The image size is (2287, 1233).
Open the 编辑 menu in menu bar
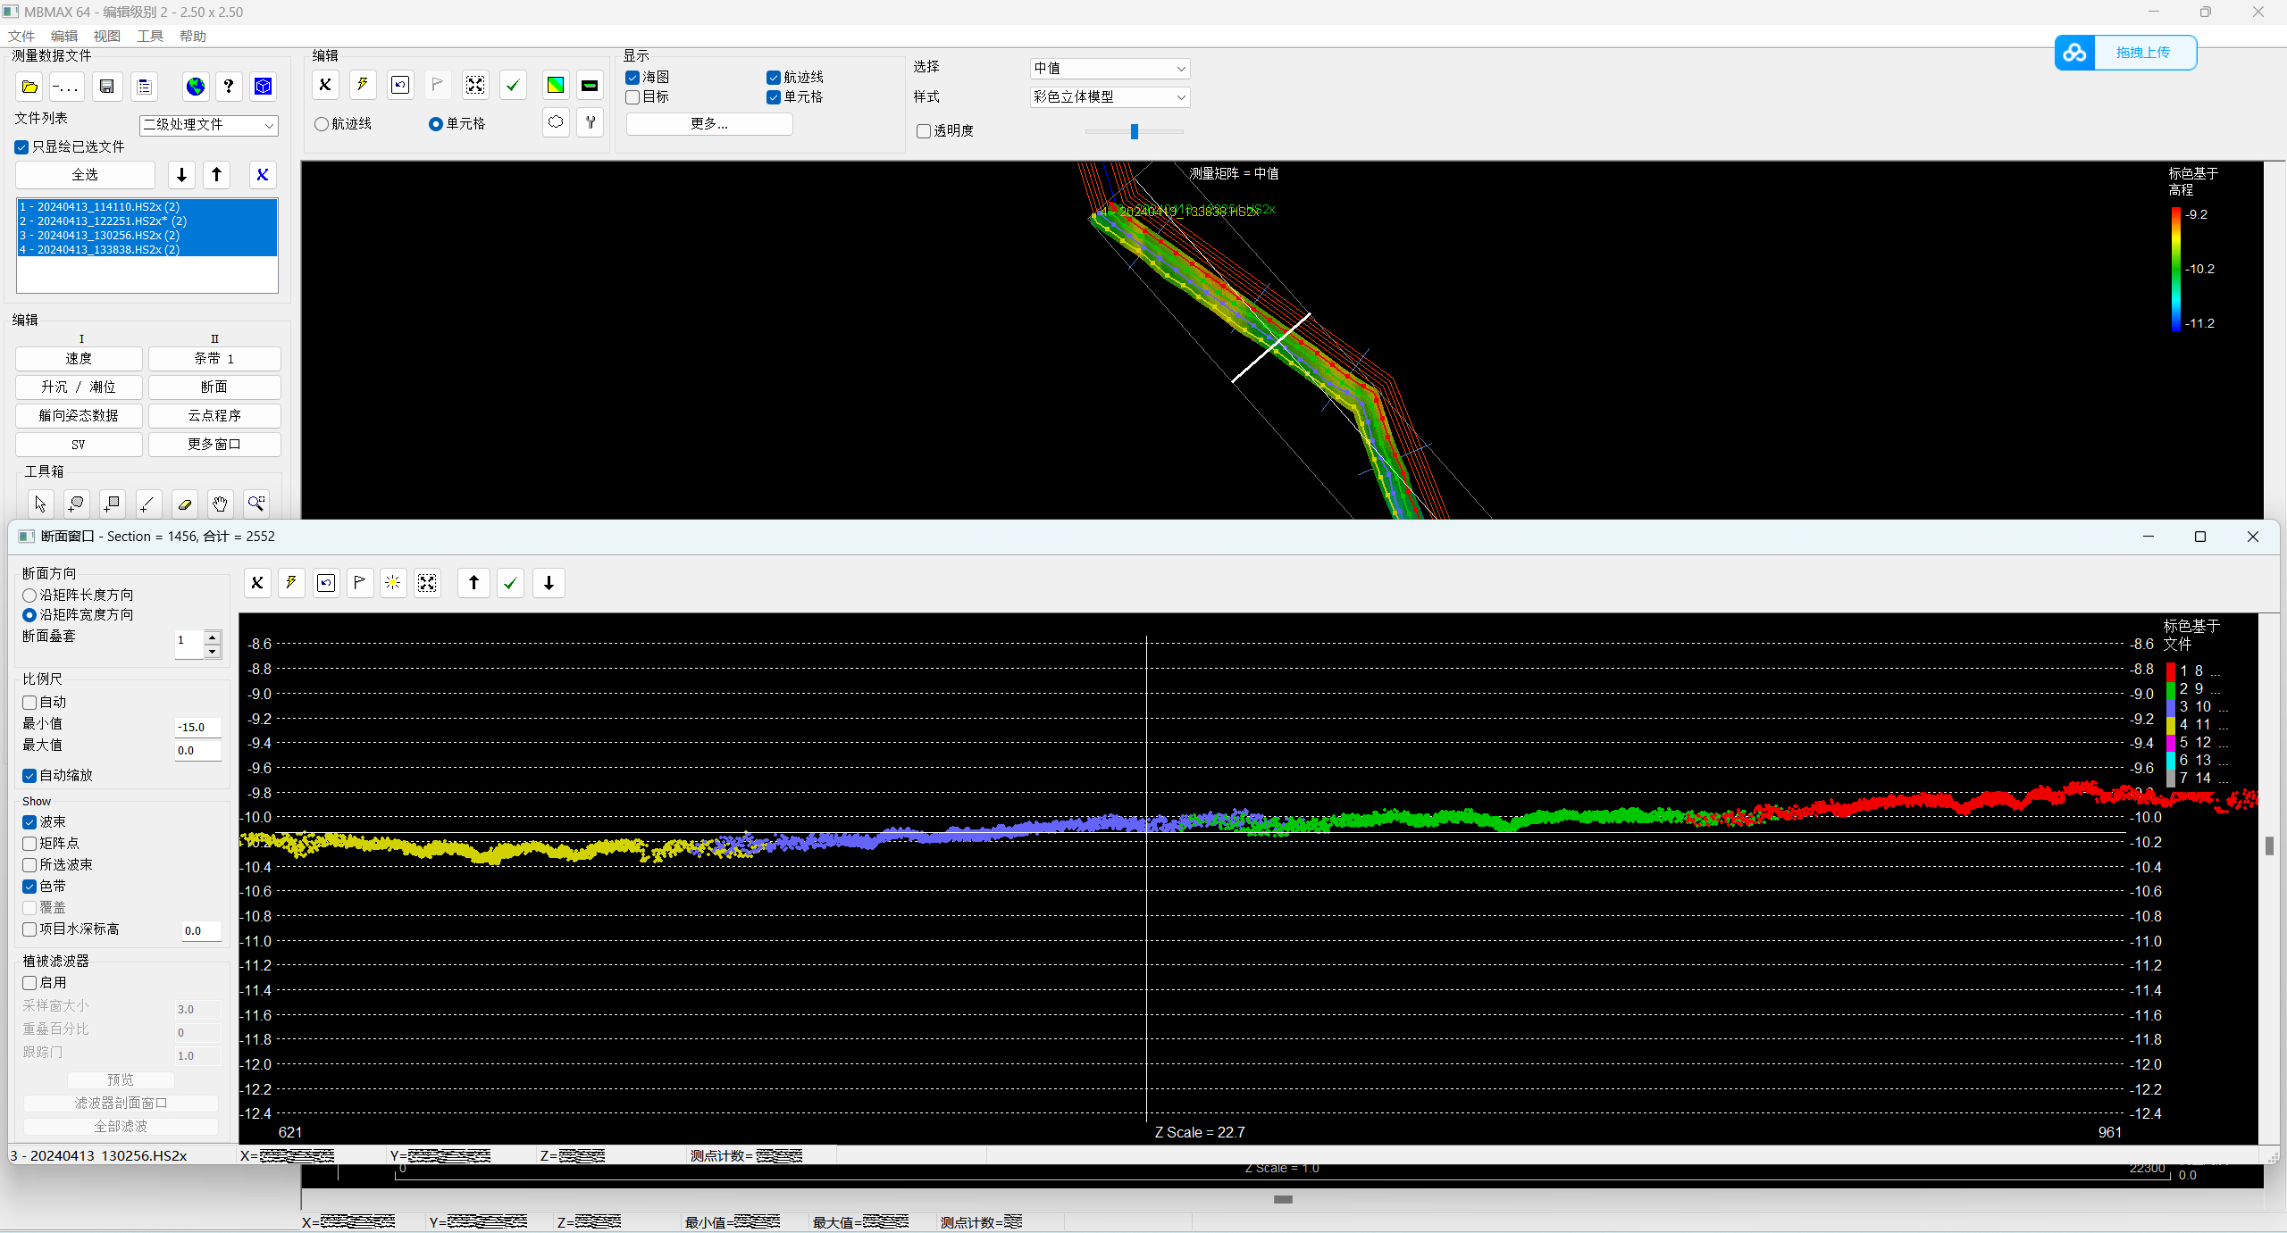[64, 37]
